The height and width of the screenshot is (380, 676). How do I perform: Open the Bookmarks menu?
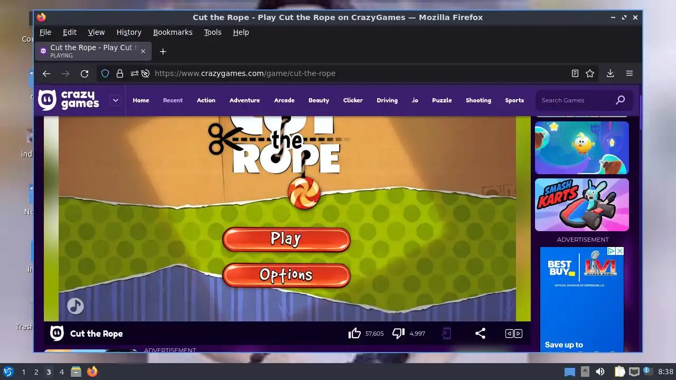[173, 32]
